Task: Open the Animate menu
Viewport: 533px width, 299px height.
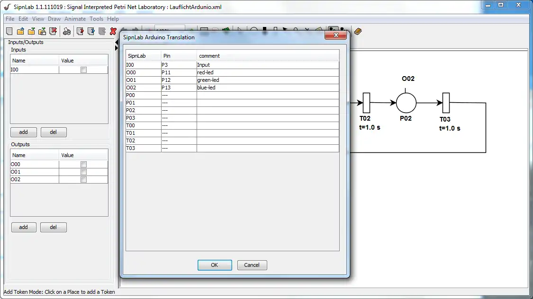Action: (x=75, y=19)
